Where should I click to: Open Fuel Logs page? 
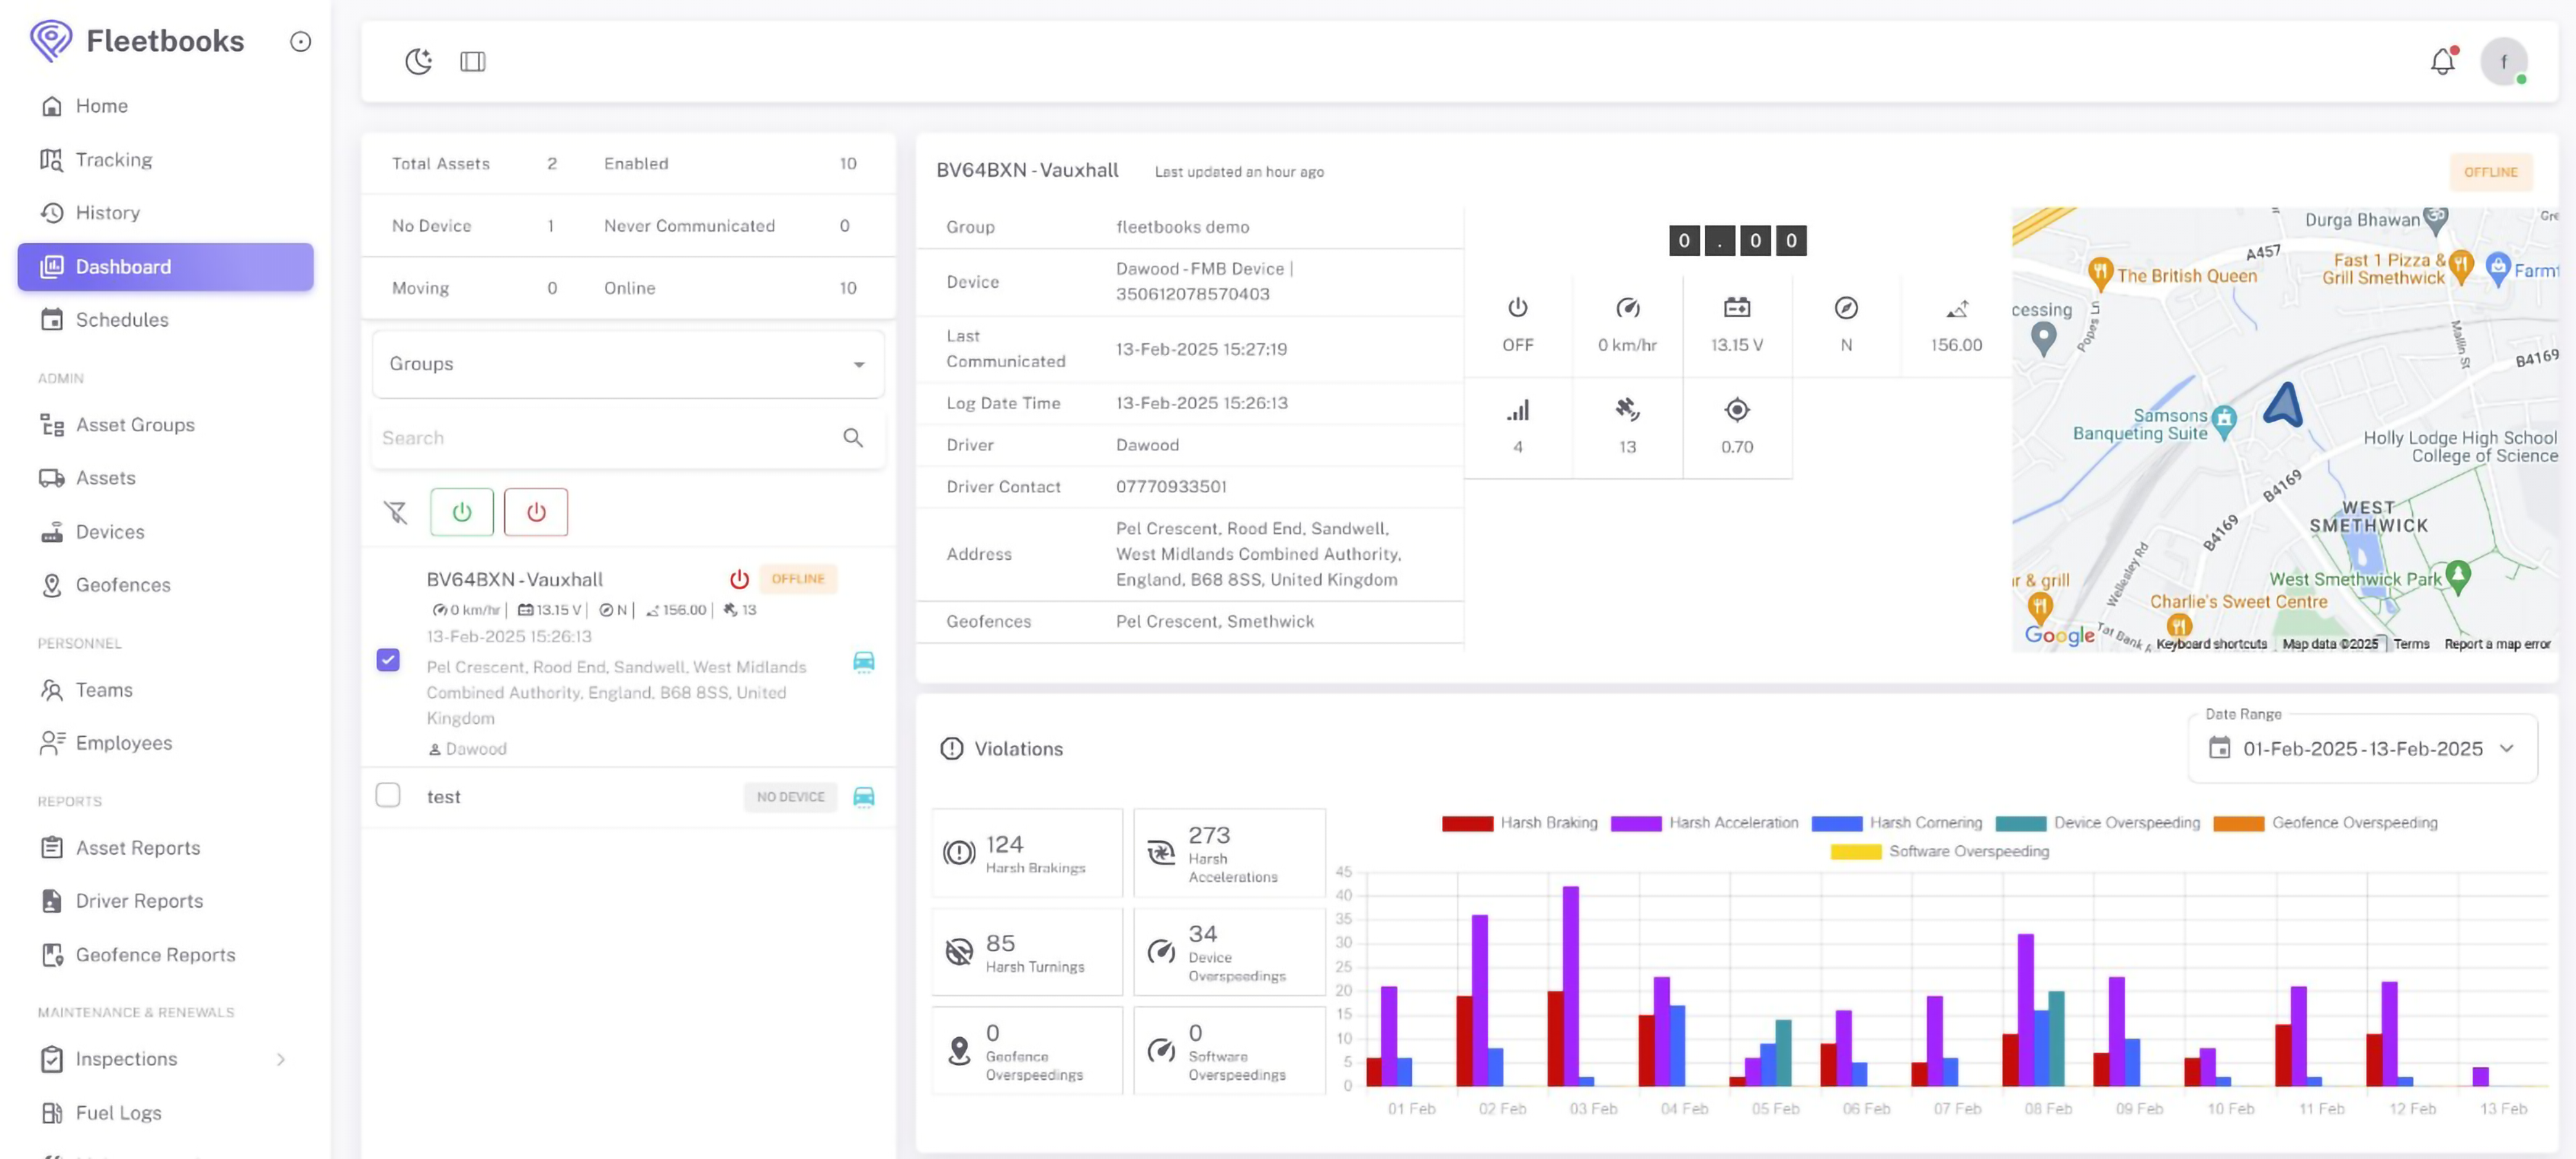point(118,1113)
